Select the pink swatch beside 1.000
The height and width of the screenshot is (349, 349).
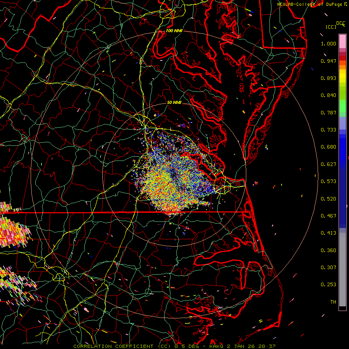click(x=342, y=41)
